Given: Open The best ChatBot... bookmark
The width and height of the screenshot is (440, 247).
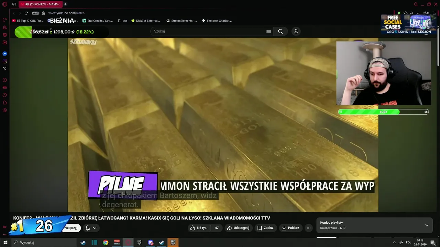Looking at the screenshot, I should [x=217, y=21].
